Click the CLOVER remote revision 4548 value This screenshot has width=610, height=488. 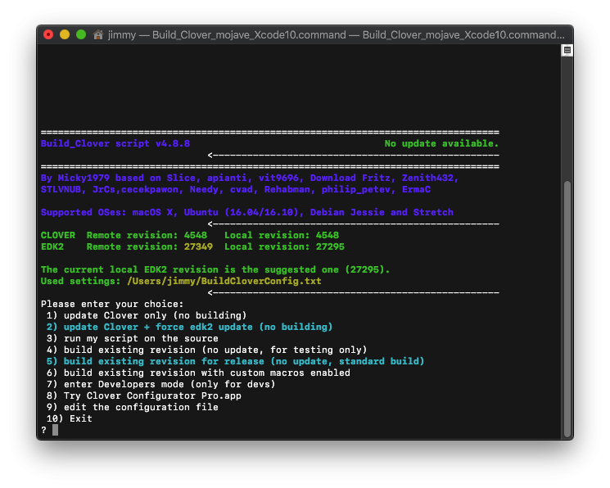(x=196, y=236)
